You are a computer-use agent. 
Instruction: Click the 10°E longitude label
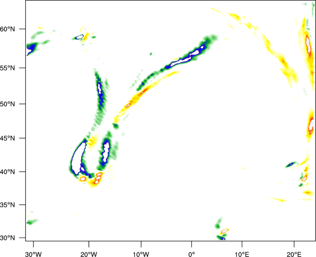tap(242, 254)
